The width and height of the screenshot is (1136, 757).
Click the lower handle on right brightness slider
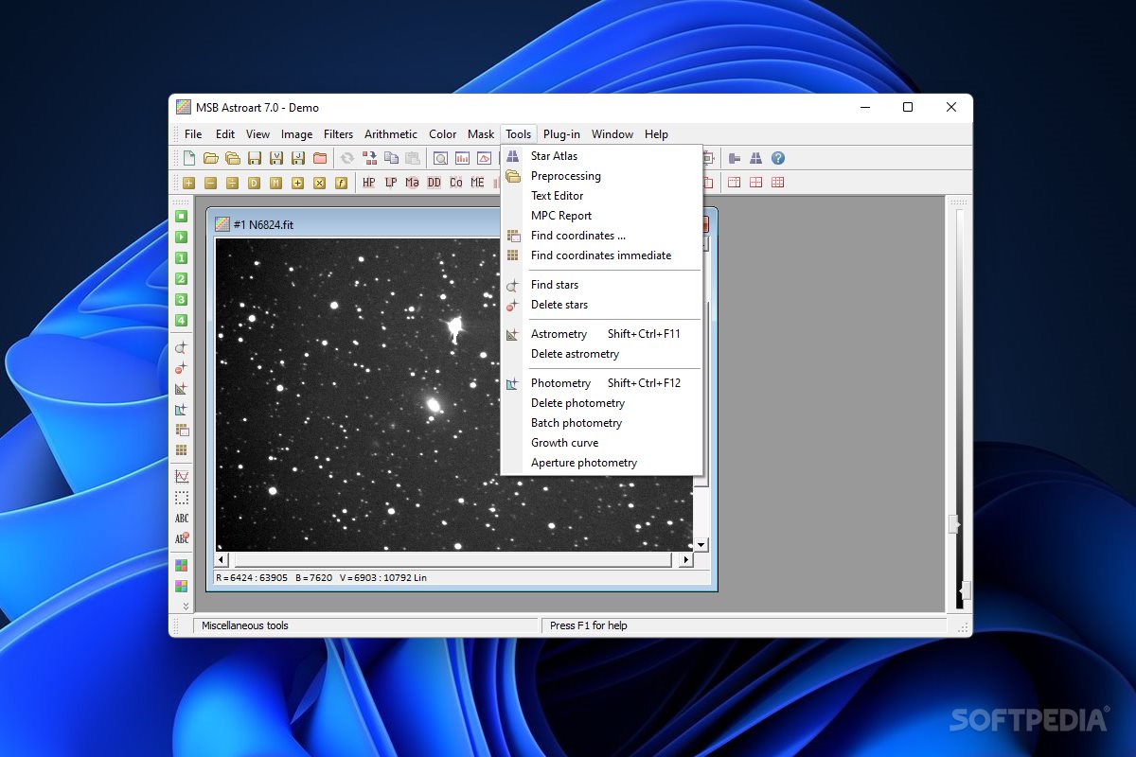click(964, 590)
